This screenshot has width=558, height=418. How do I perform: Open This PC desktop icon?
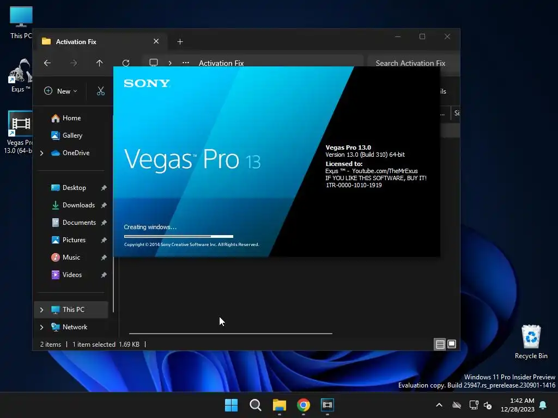click(x=21, y=22)
